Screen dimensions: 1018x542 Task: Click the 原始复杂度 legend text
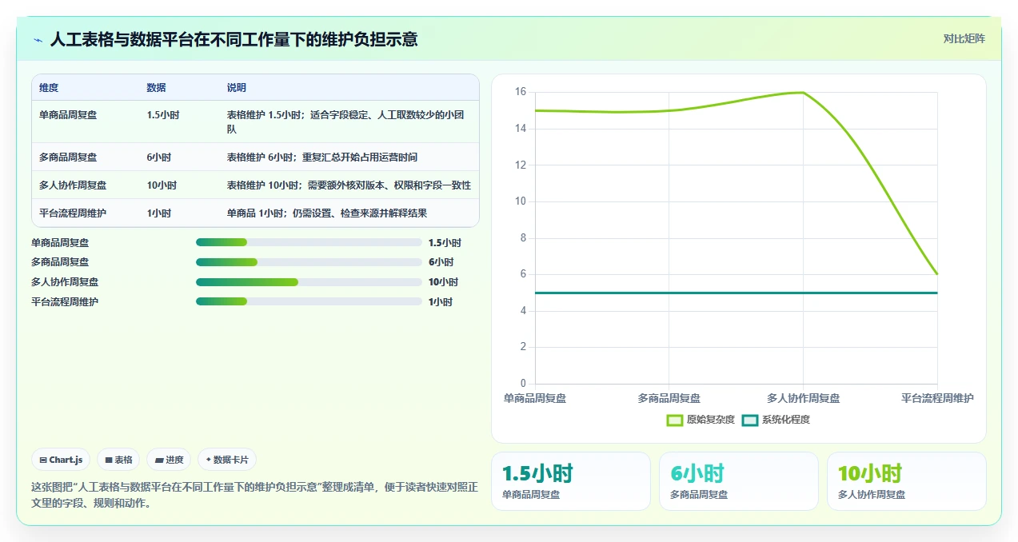pos(711,420)
